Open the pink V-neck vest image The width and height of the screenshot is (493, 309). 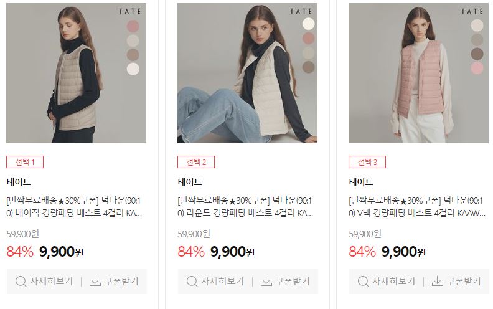pos(418,73)
